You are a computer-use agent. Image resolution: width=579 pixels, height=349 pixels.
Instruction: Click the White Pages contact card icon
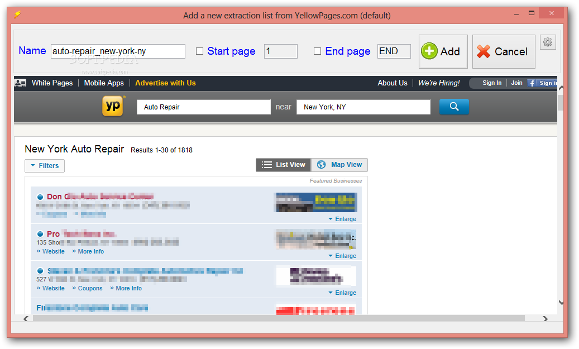point(20,83)
